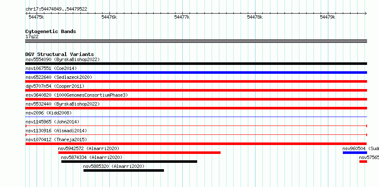The width and height of the screenshot is (379, 187).
Task: Select the thin blue nsv2096 variant line
Action: [196, 117]
